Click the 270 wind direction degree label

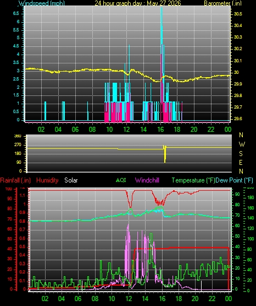click(x=18, y=145)
